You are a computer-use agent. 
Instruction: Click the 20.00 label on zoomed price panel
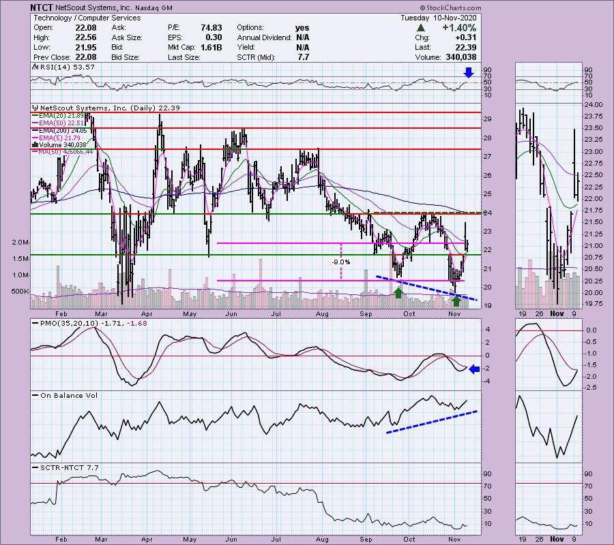594,293
